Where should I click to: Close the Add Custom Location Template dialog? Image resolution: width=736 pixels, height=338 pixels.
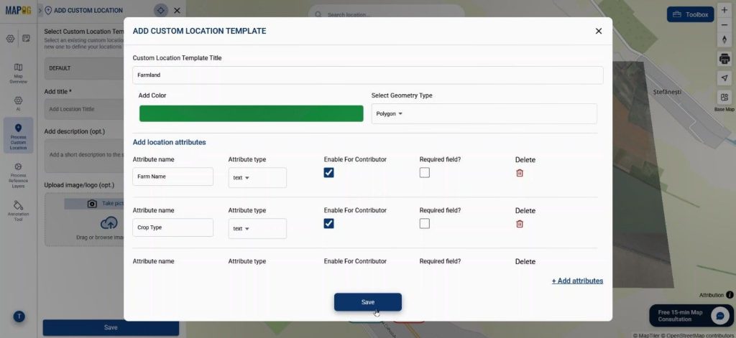[x=599, y=31]
